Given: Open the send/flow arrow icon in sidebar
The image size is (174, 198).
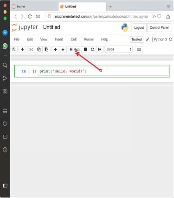Looking at the screenshot, I should (x=5, y=78).
